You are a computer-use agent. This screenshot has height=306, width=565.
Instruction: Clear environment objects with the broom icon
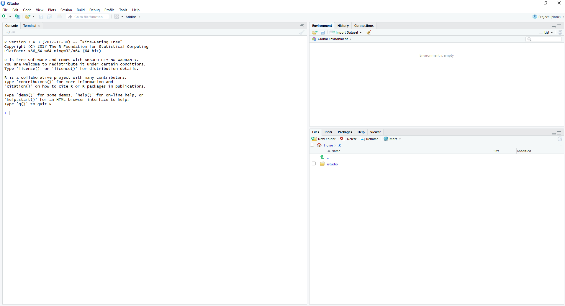(x=369, y=32)
